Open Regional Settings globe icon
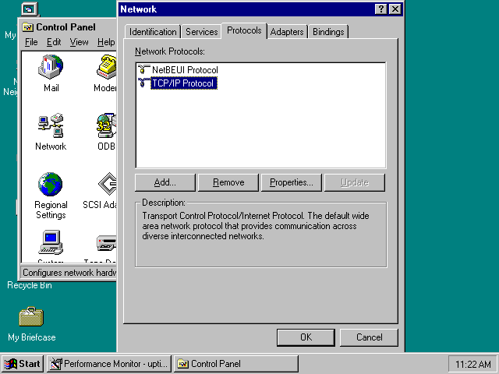This screenshot has height=374, width=499. pyautogui.click(x=51, y=184)
